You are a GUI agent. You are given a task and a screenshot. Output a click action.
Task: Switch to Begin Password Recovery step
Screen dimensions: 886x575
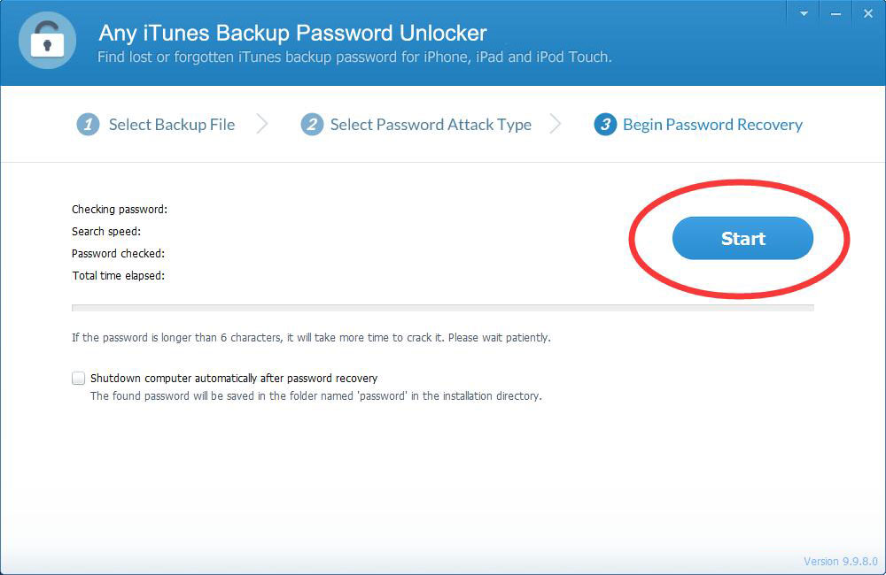click(712, 125)
